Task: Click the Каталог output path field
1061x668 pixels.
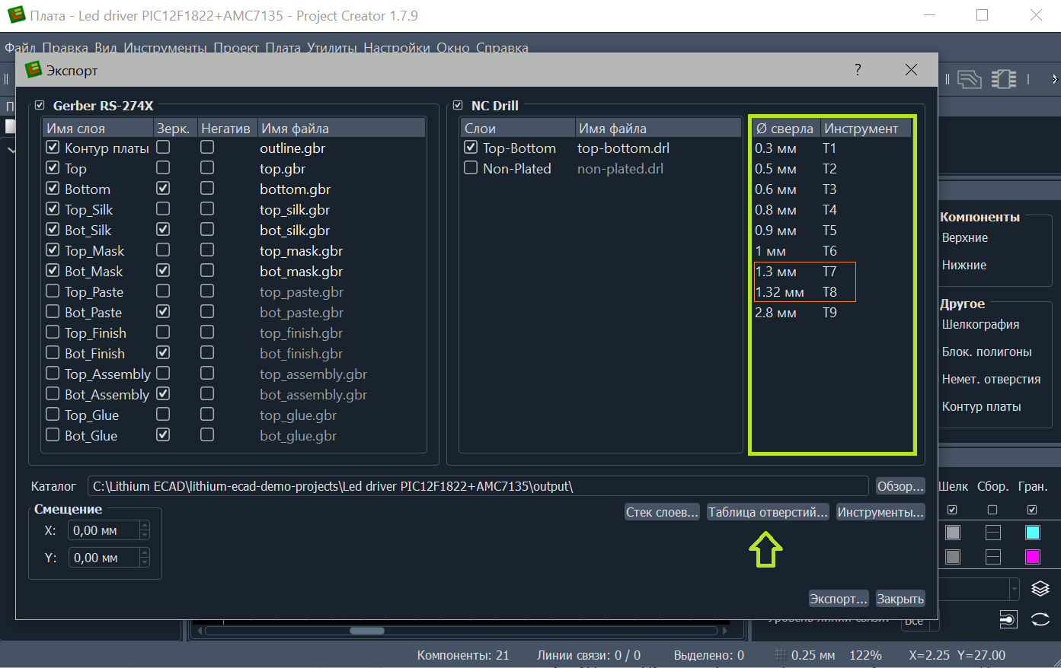Action: (478, 486)
